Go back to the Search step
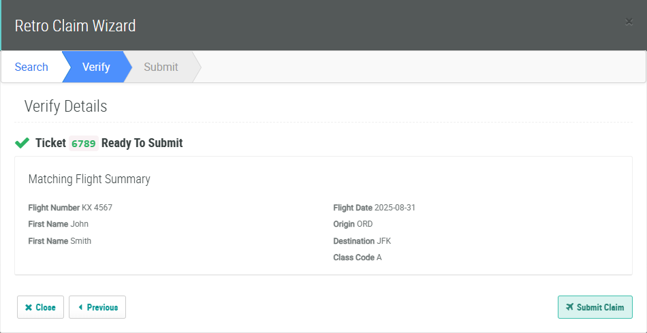This screenshot has width=647, height=333. (x=31, y=67)
